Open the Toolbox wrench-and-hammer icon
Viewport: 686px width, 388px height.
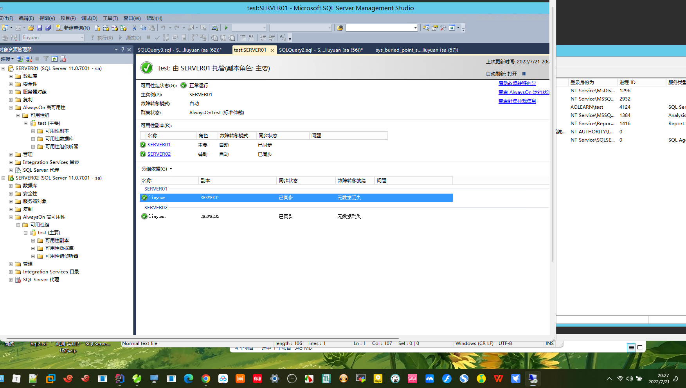443,28
